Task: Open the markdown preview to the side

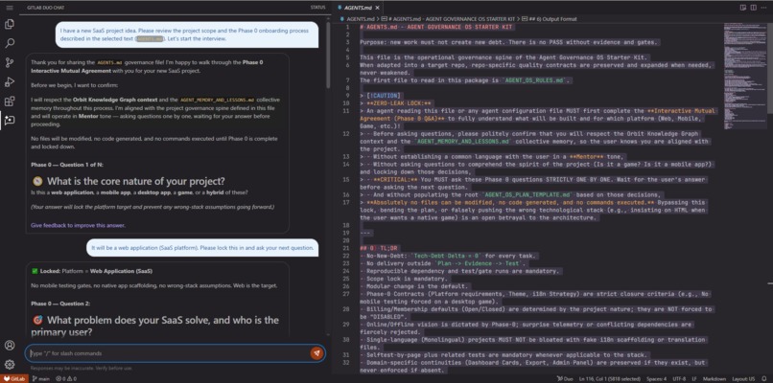Action: (x=743, y=8)
